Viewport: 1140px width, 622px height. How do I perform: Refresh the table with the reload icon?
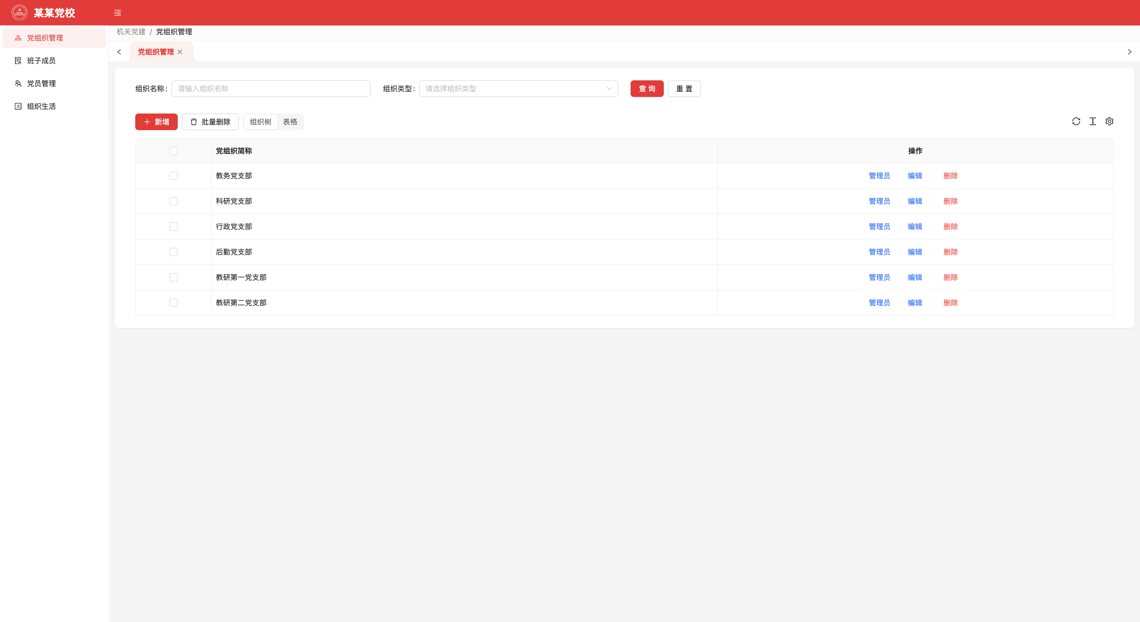tap(1076, 121)
